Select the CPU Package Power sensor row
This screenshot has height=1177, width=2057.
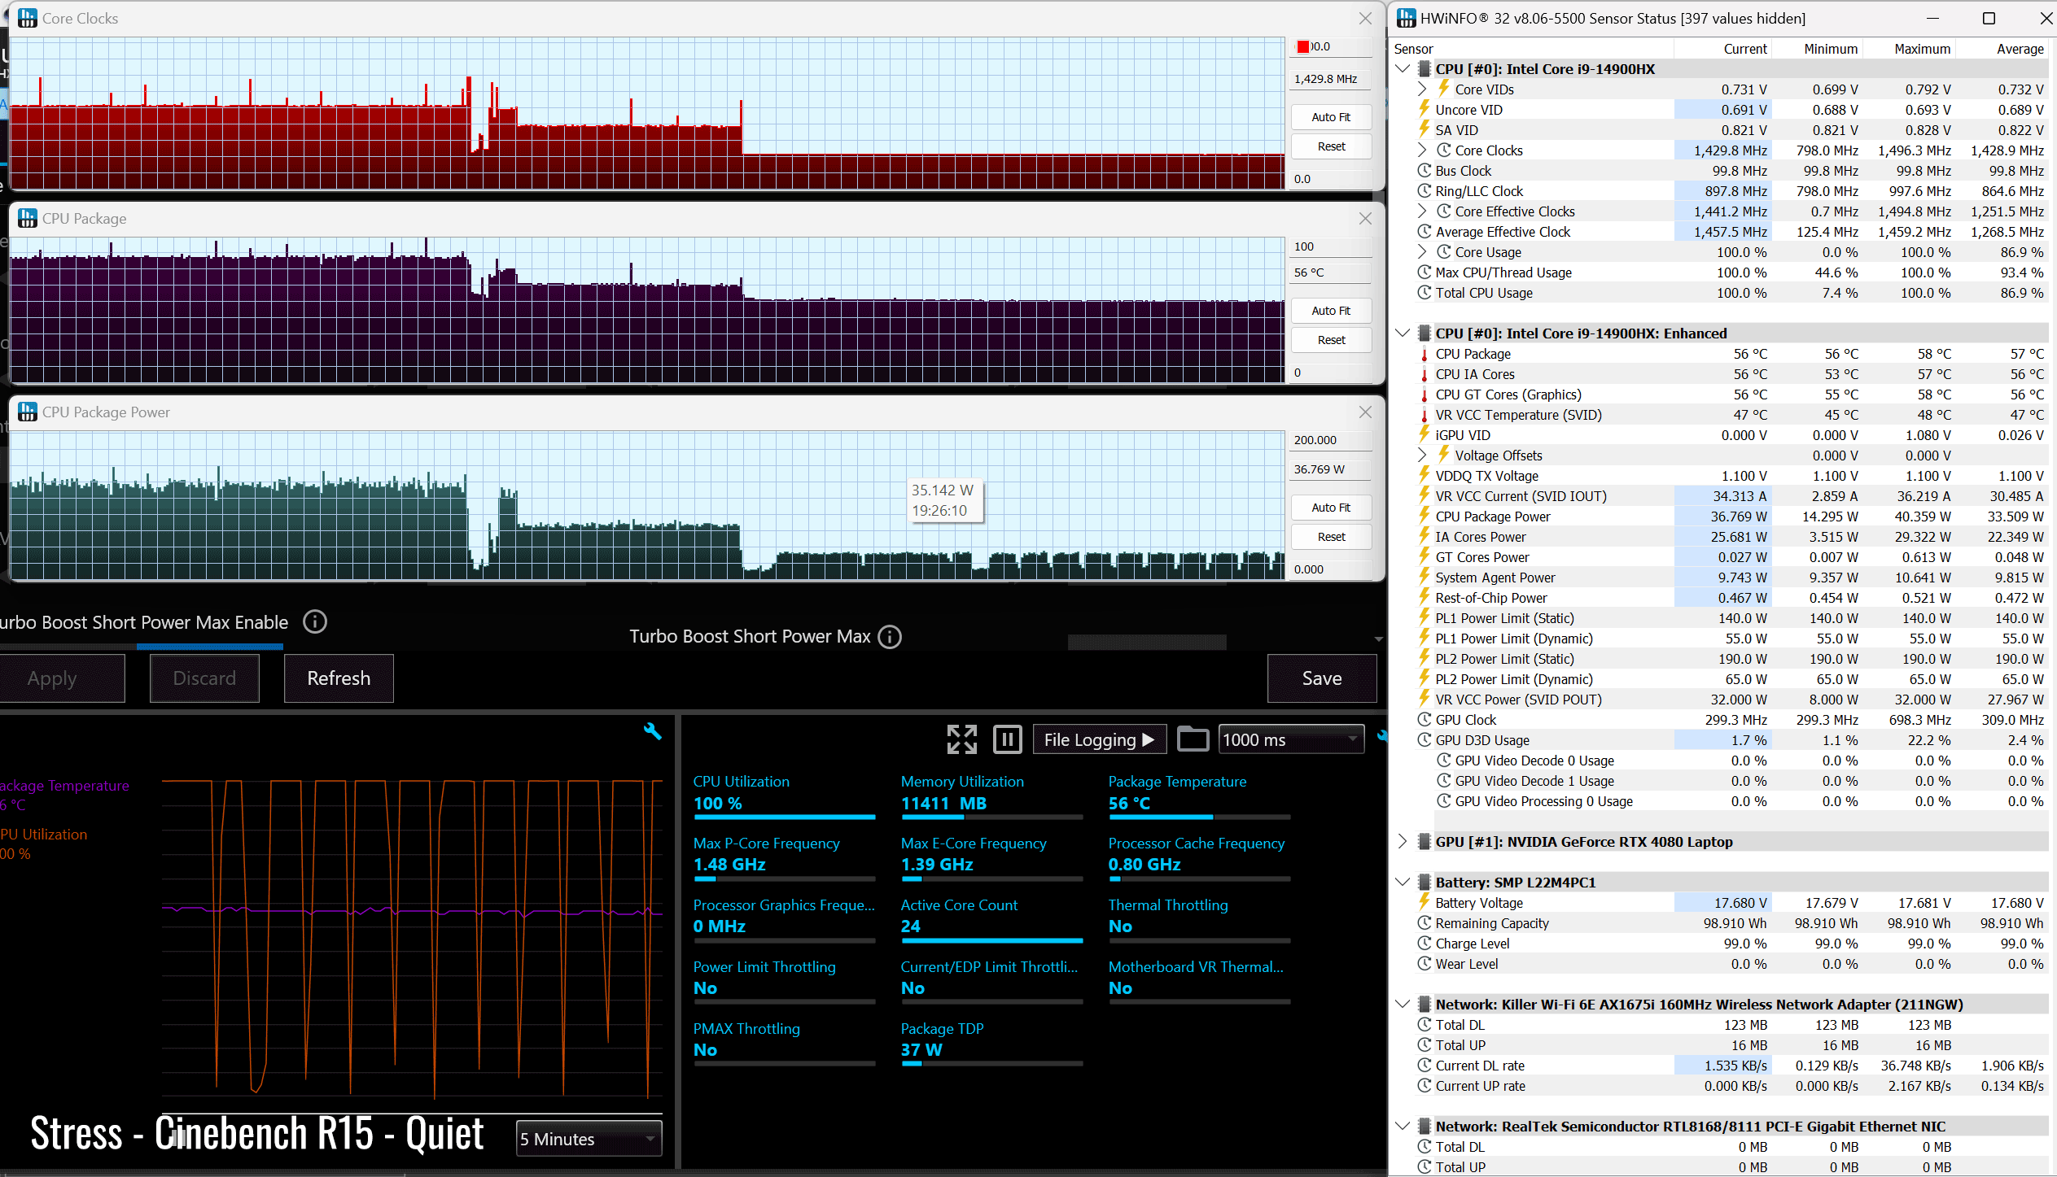click(1719, 517)
